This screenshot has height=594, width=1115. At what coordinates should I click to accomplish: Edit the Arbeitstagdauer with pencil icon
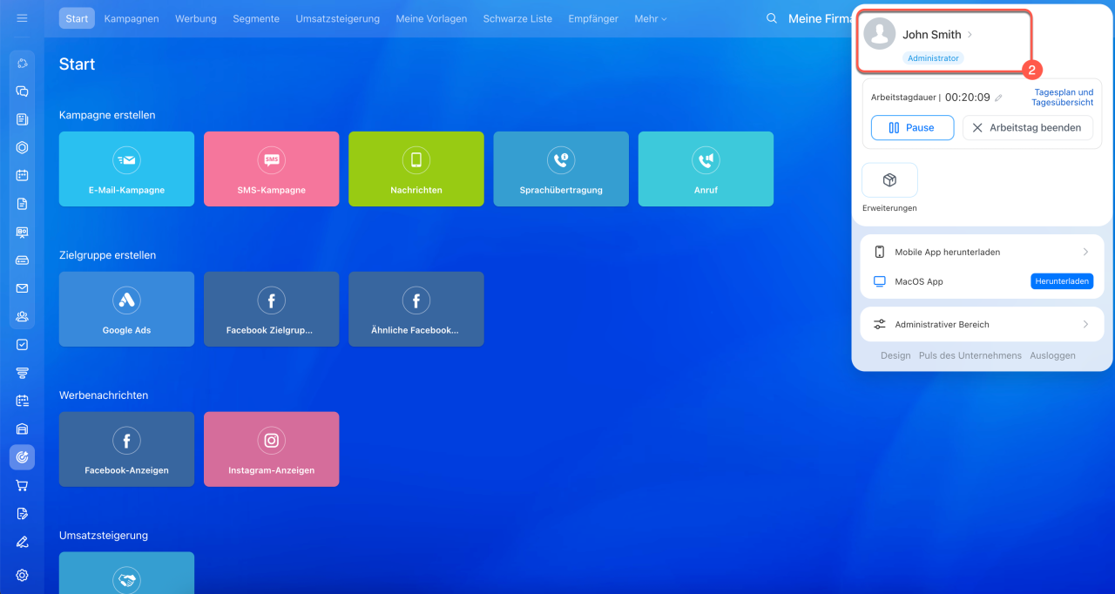999,98
